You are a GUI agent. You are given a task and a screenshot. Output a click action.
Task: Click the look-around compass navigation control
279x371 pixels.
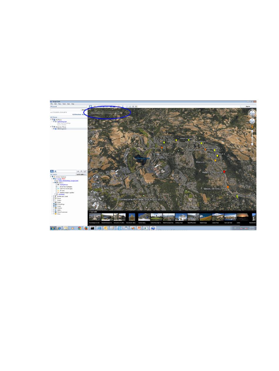click(252, 113)
